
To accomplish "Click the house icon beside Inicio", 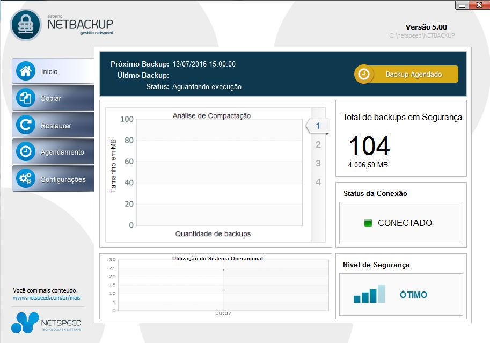I will coord(25,71).
